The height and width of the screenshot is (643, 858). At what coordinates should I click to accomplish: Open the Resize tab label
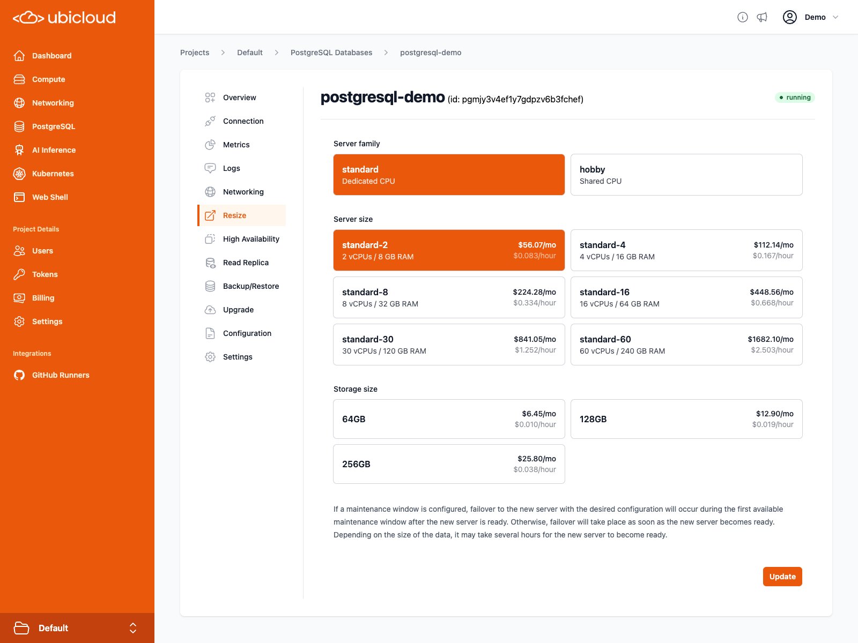[234, 215]
